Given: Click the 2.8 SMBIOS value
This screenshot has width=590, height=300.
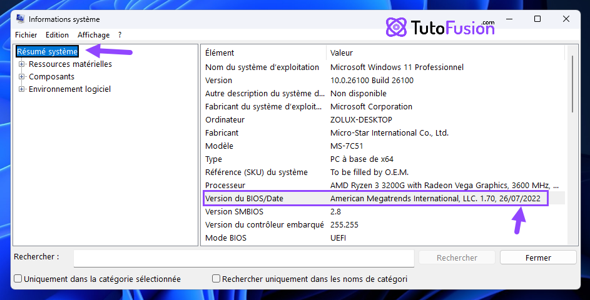Looking at the screenshot, I should pos(335,212).
